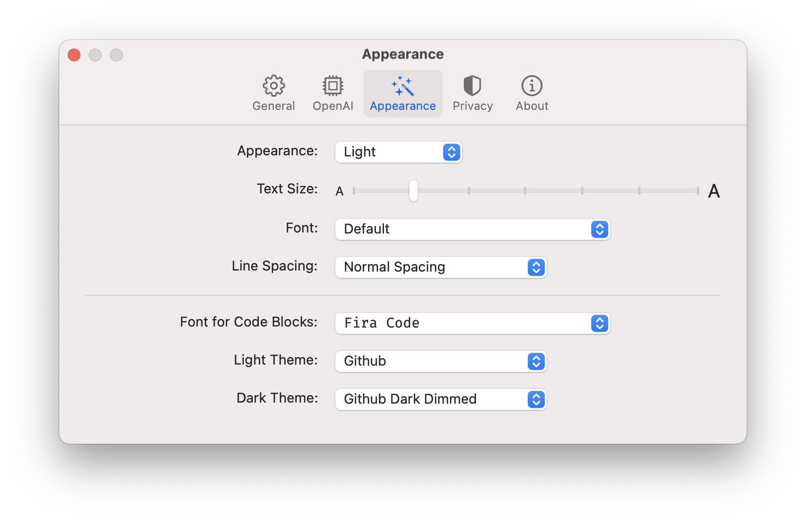Set Text Size to the middle tick
This screenshot has height=522, width=806.
[x=525, y=191]
